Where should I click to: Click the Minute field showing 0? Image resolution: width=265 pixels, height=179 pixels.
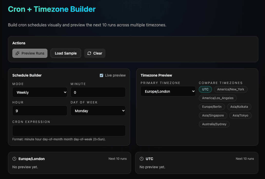(x=98, y=92)
